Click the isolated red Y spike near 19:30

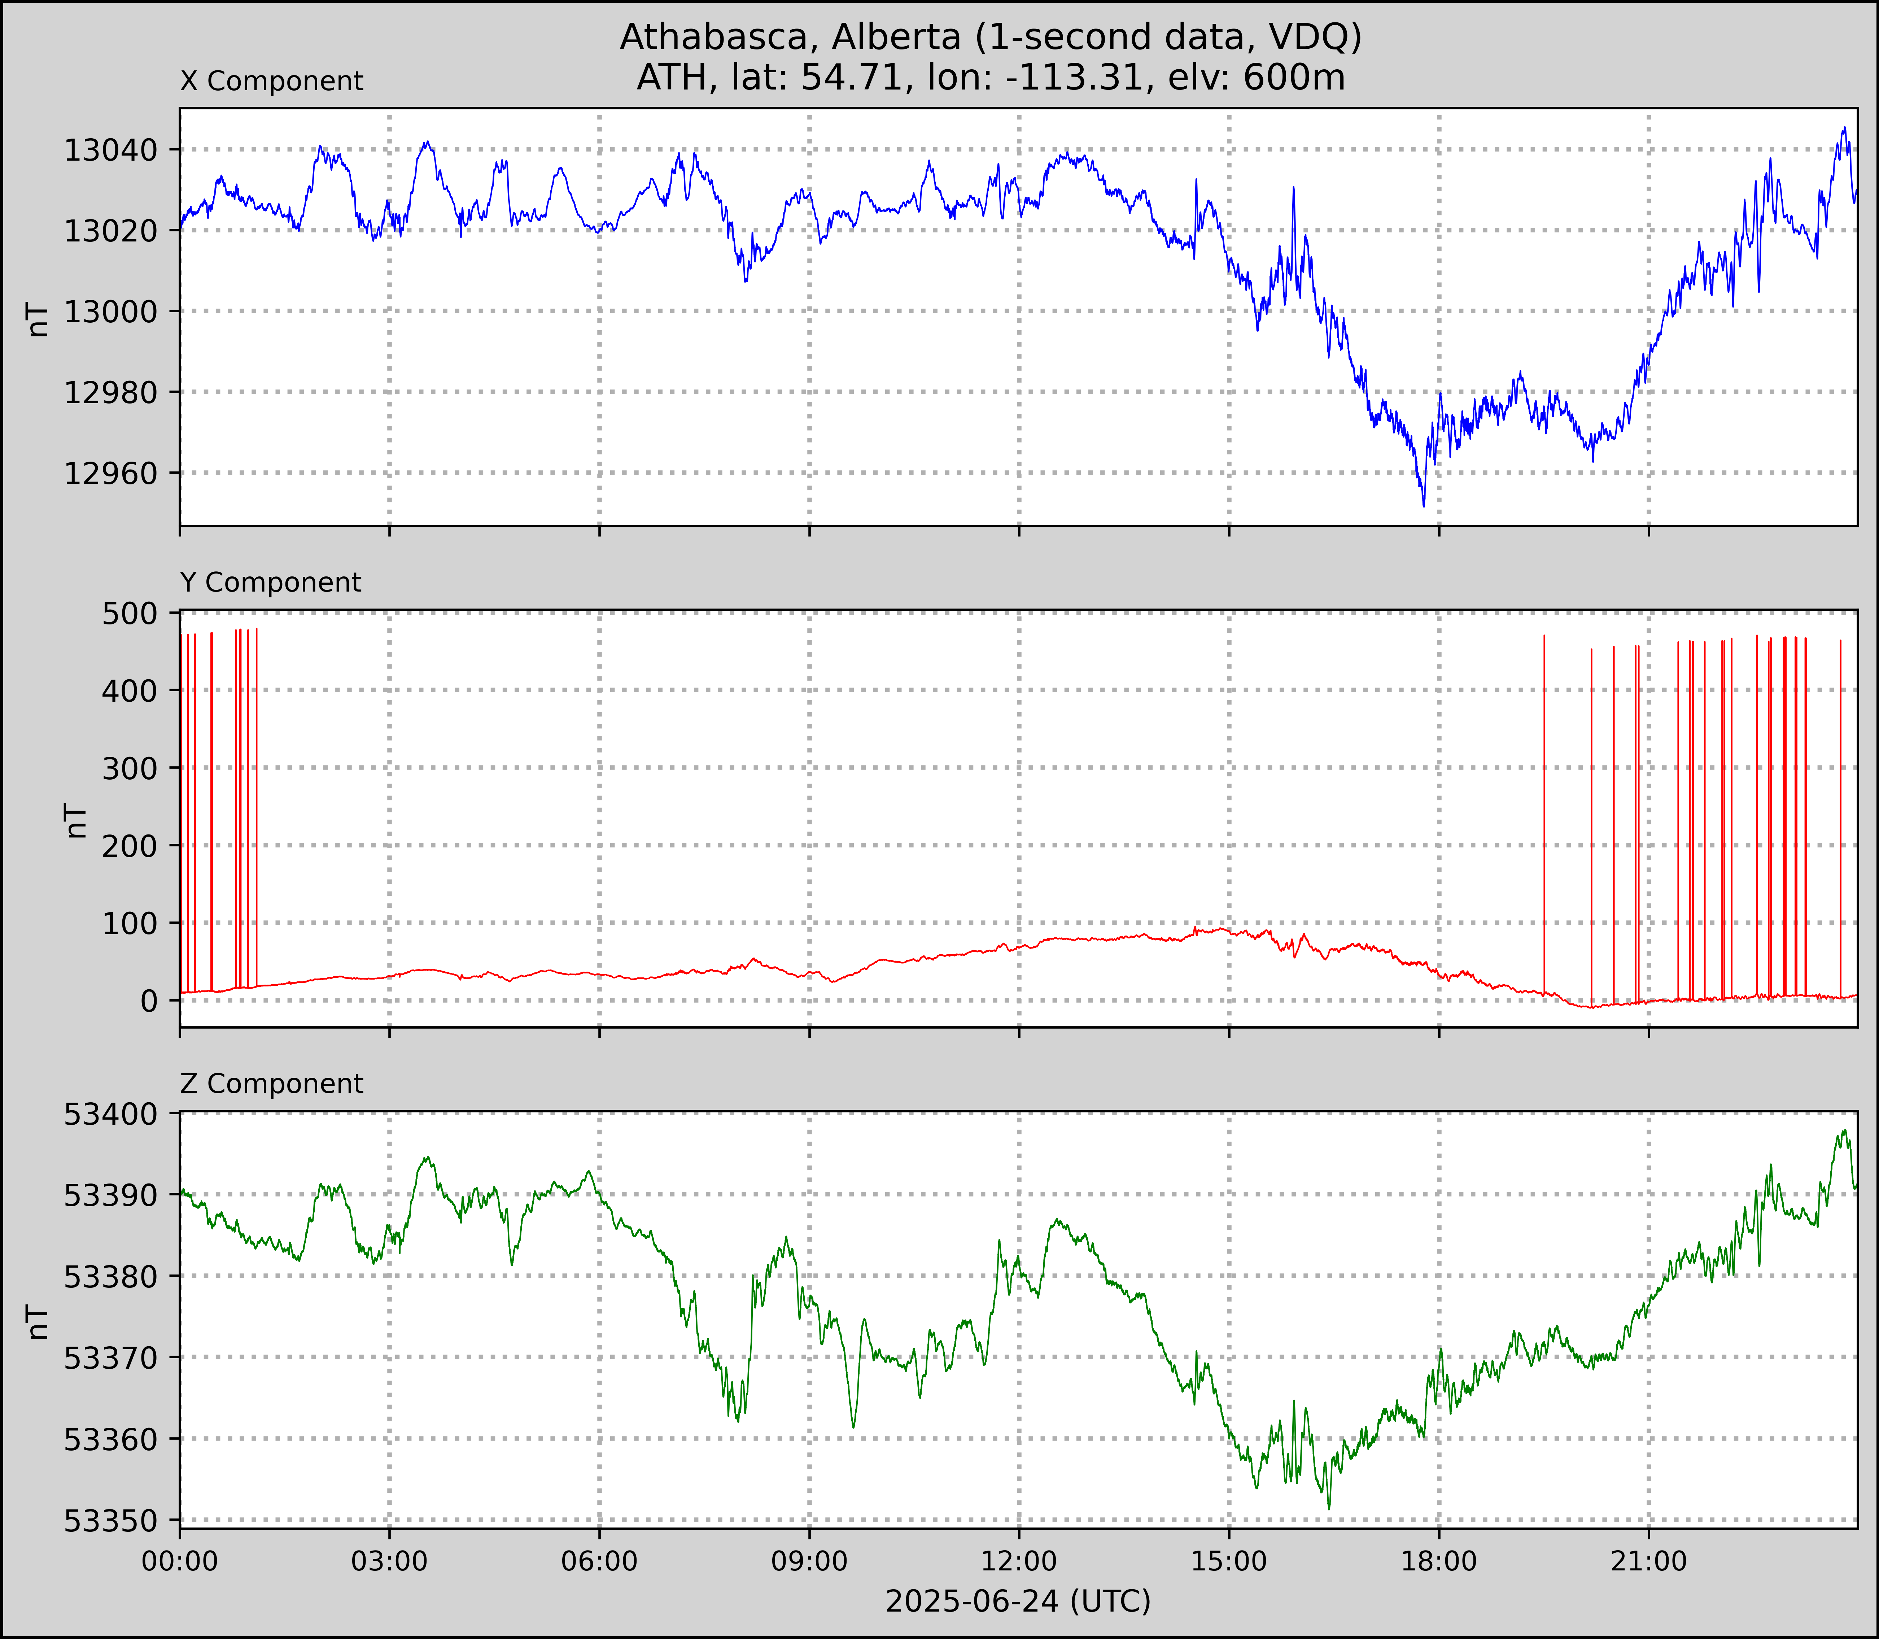coord(1544,814)
